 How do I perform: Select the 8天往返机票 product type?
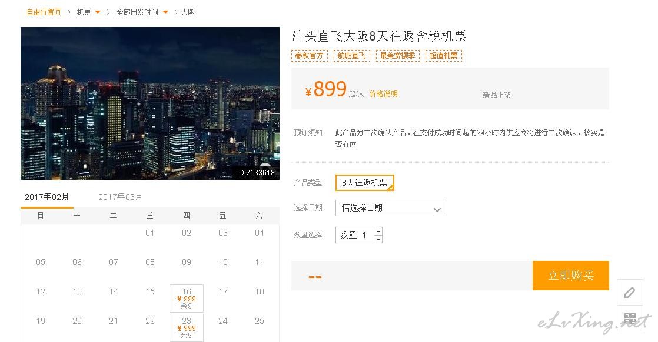(x=364, y=183)
